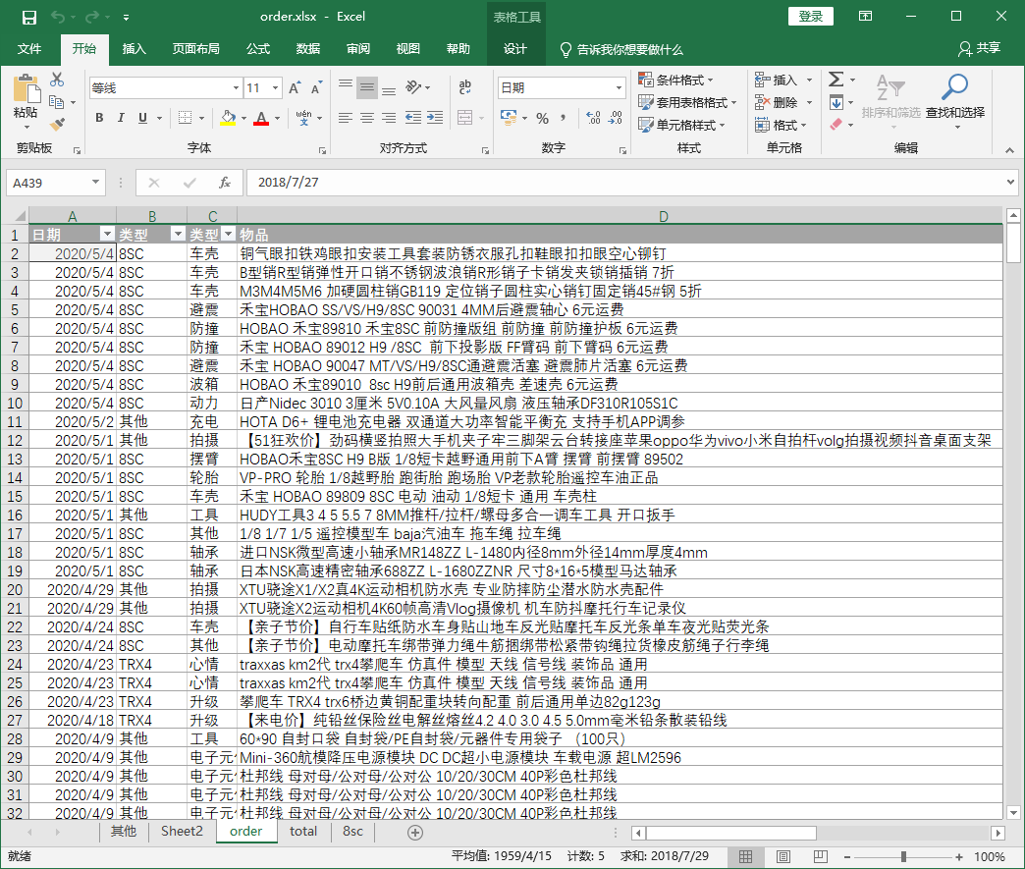Open the orientation text rotation icon
This screenshot has width=1025, height=869.
coord(413,87)
